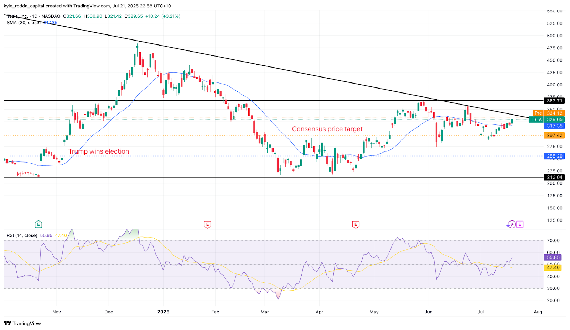This screenshot has height=330, width=570.
Task: Click the 'Jun' label on time axis
Action: coord(429,312)
